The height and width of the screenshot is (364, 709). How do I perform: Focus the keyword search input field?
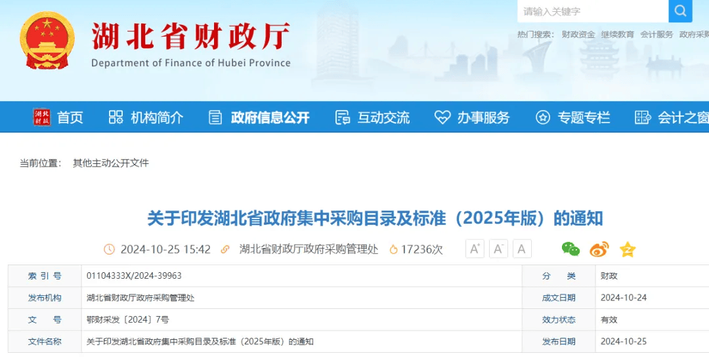pos(593,11)
